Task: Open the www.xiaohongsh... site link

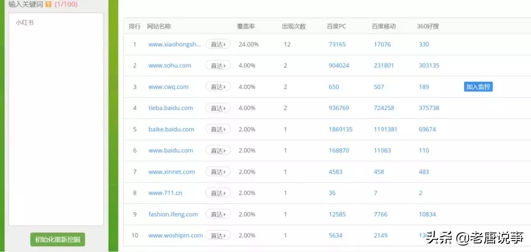Action: (175, 44)
